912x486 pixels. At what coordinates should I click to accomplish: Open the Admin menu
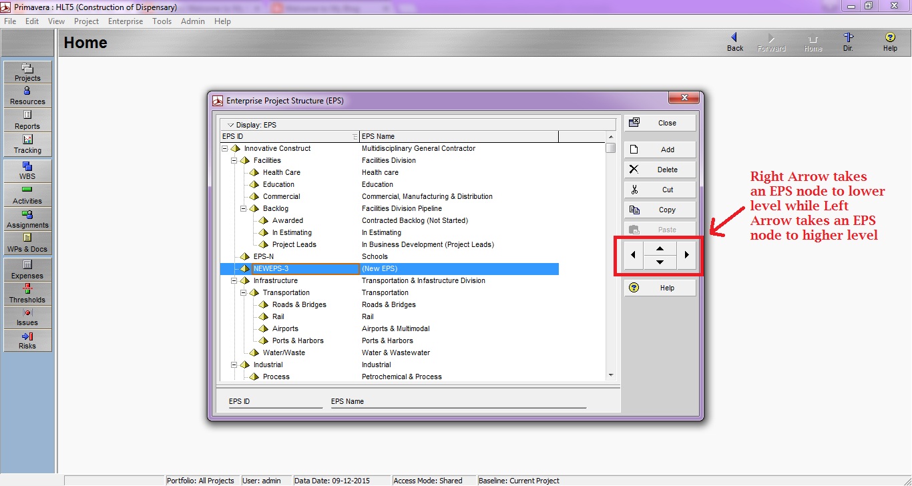(192, 21)
